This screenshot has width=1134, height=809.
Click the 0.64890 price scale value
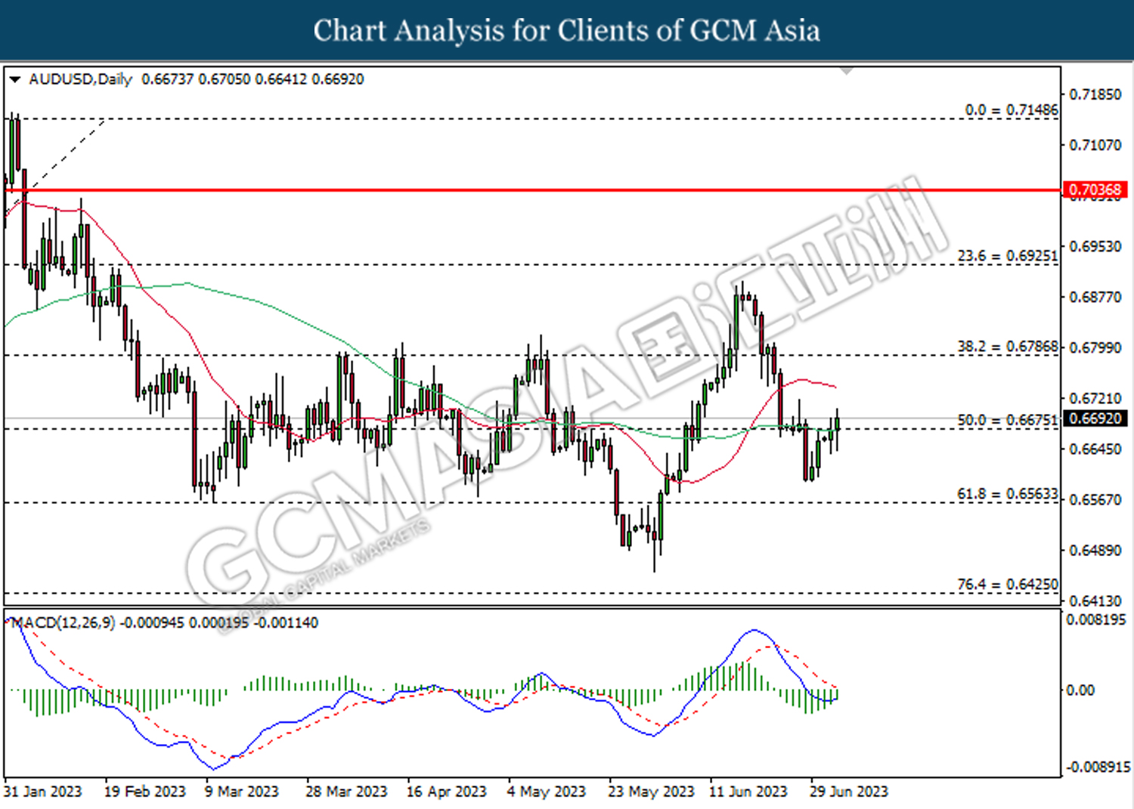1095,550
